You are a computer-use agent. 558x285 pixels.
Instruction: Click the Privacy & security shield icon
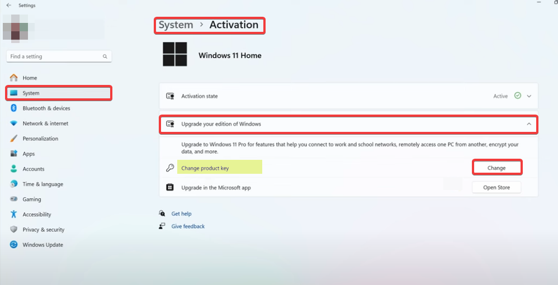[13, 230]
